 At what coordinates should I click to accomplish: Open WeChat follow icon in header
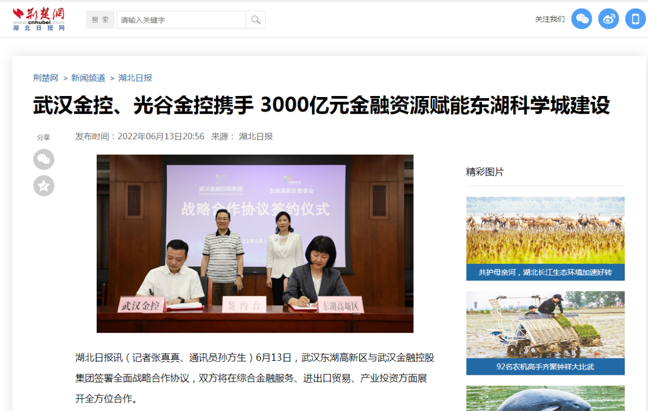point(582,19)
